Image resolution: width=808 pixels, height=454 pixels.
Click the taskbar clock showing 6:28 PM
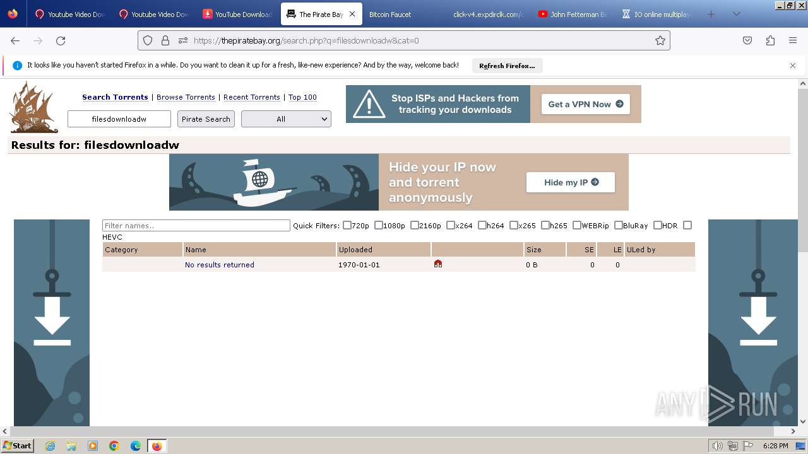tap(775, 446)
